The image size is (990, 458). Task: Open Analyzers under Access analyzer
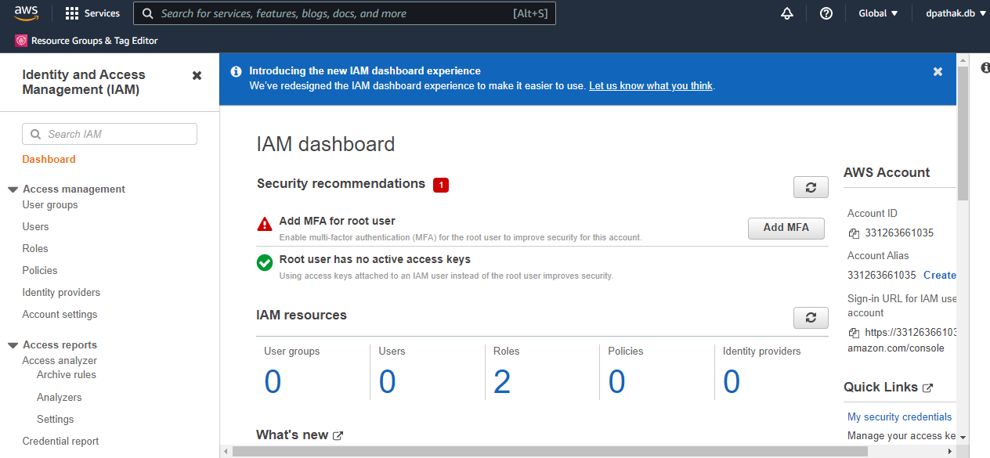(60, 397)
